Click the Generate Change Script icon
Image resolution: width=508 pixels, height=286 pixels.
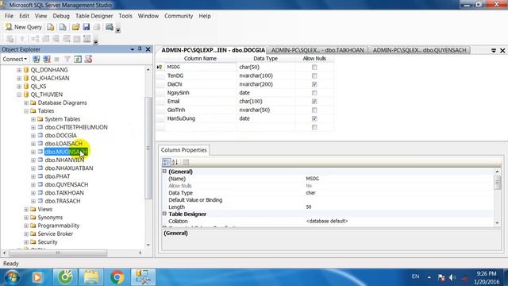click(10, 39)
